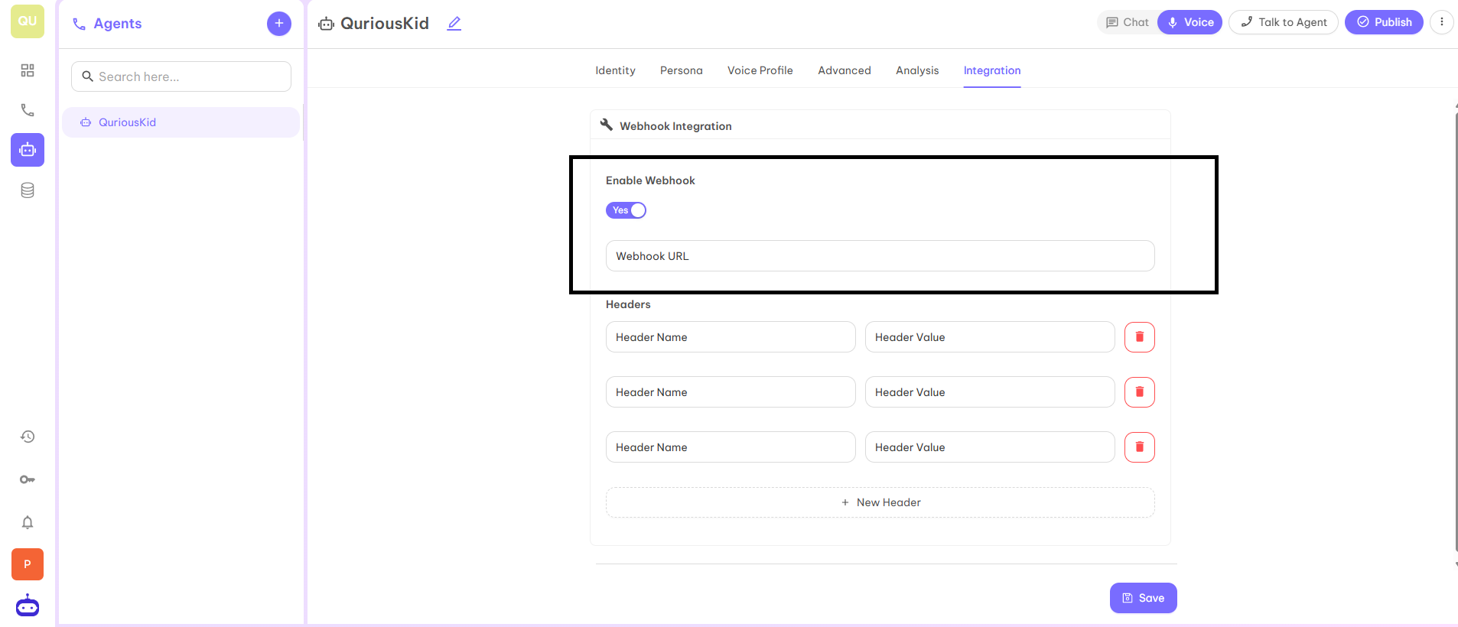Edit the QuriousKid agent name pencil icon
1458x627 pixels.
click(x=454, y=24)
